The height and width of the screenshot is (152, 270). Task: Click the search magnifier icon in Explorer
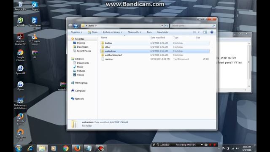click(x=214, y=26)
